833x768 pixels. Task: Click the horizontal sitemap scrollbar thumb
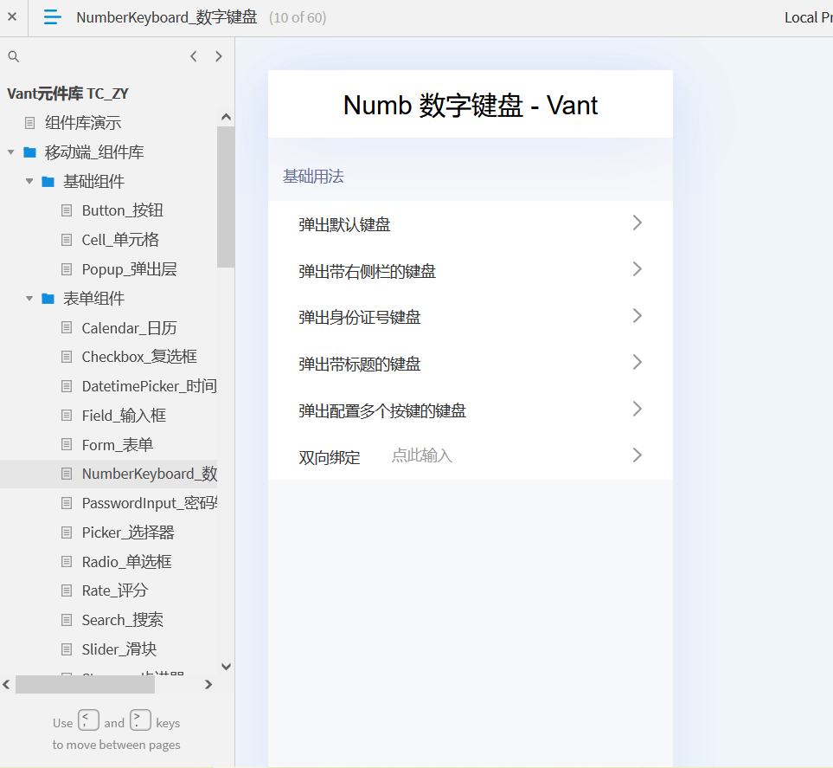[85, 685]
